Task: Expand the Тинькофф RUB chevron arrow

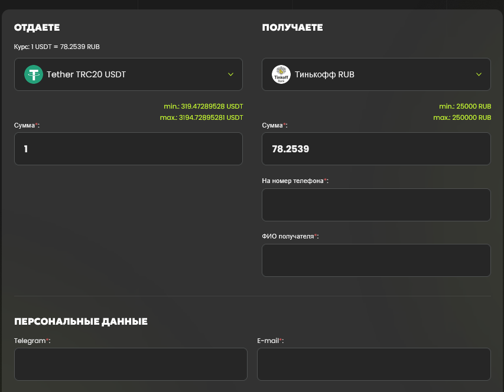Action: point(478,74)
